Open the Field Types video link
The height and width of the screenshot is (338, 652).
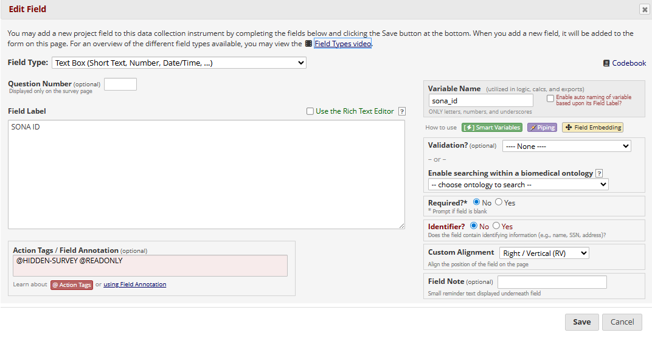342,44
